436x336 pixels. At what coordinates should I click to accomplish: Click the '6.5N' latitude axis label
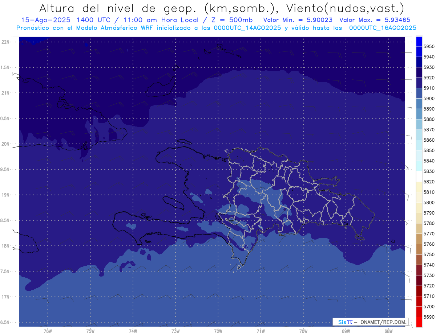pyautogui.click(x=5, y=323)
